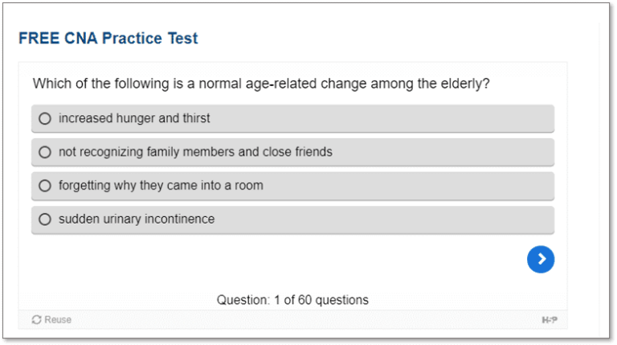Select radio circle for not recognizing family members
Image resolution: width=617 pixels, height=345 pixels.
click(x=45, y=152)
